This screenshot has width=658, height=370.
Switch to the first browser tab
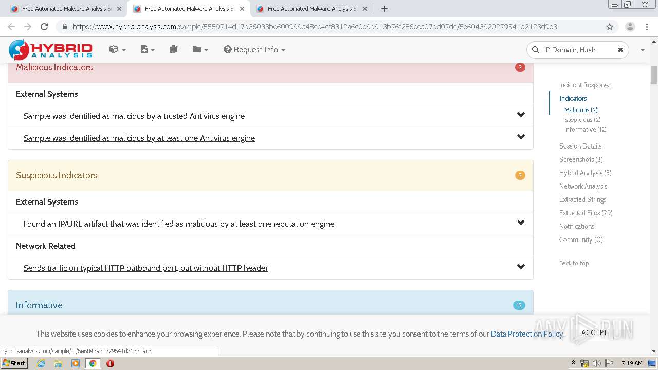pyautogui.click(x=65, y=9)
